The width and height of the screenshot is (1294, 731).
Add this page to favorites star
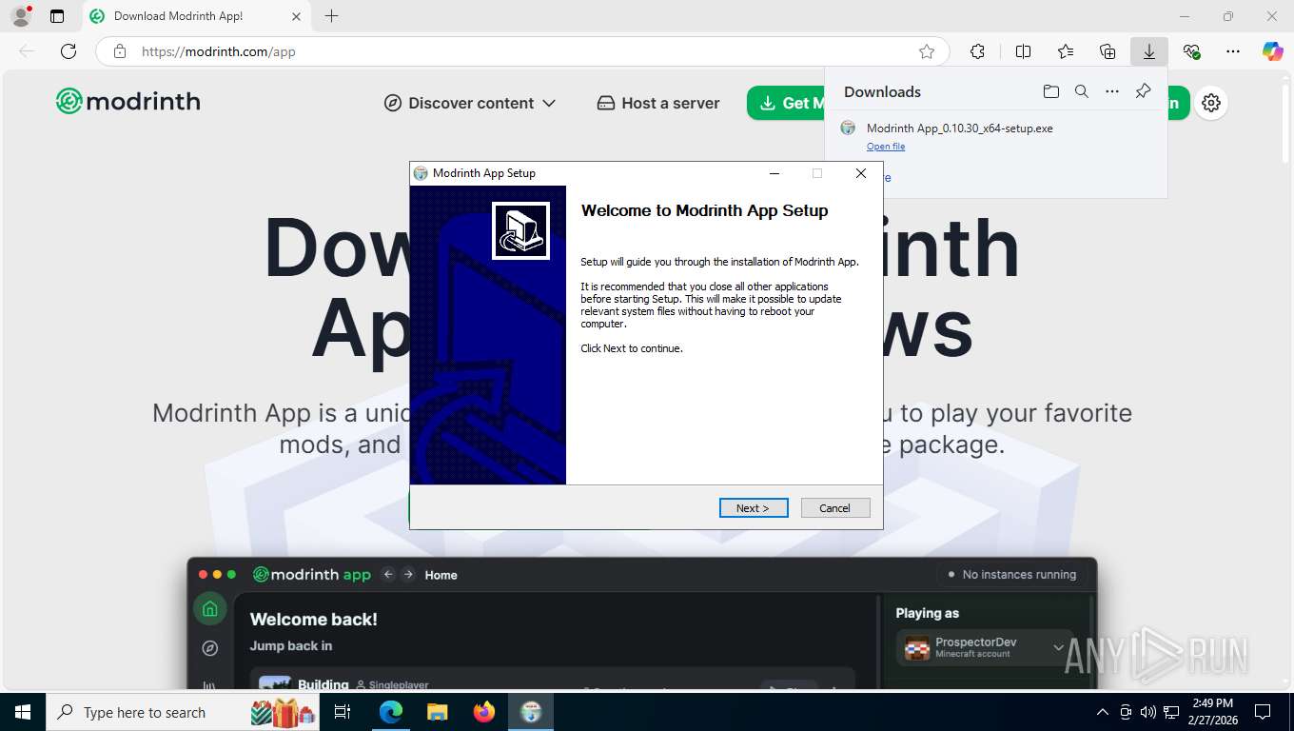point(927,51)
